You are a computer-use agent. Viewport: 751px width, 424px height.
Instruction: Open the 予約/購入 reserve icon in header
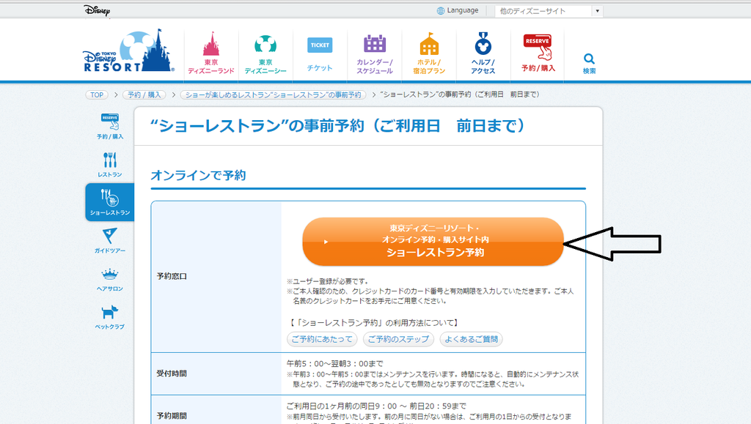point(538,47)
